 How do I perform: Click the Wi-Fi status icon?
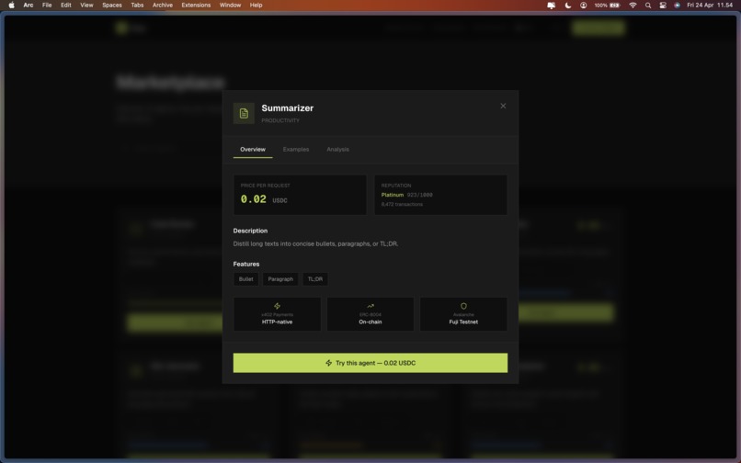click(633, 6)
